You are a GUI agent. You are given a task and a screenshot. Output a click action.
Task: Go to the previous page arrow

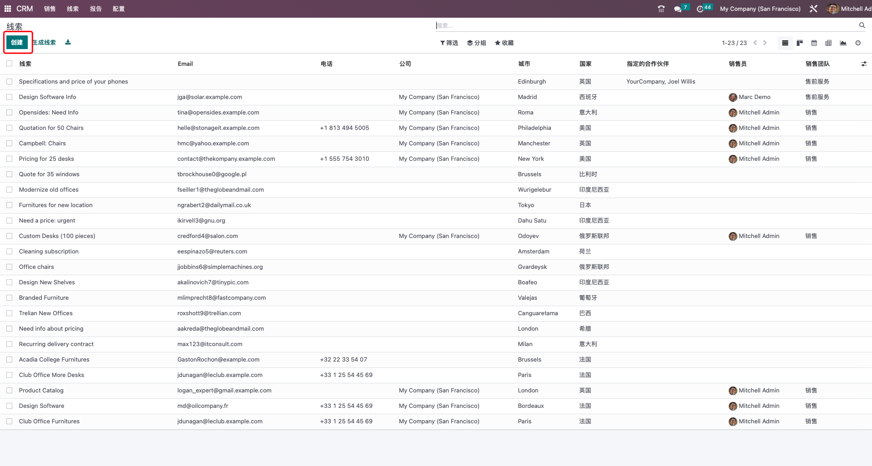point(755,43)
